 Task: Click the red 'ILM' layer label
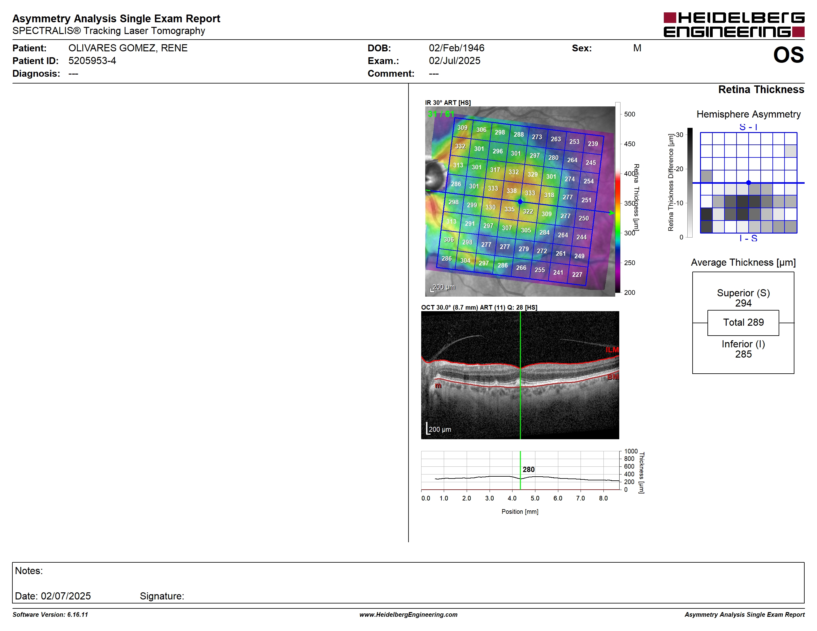pos(612,350)
